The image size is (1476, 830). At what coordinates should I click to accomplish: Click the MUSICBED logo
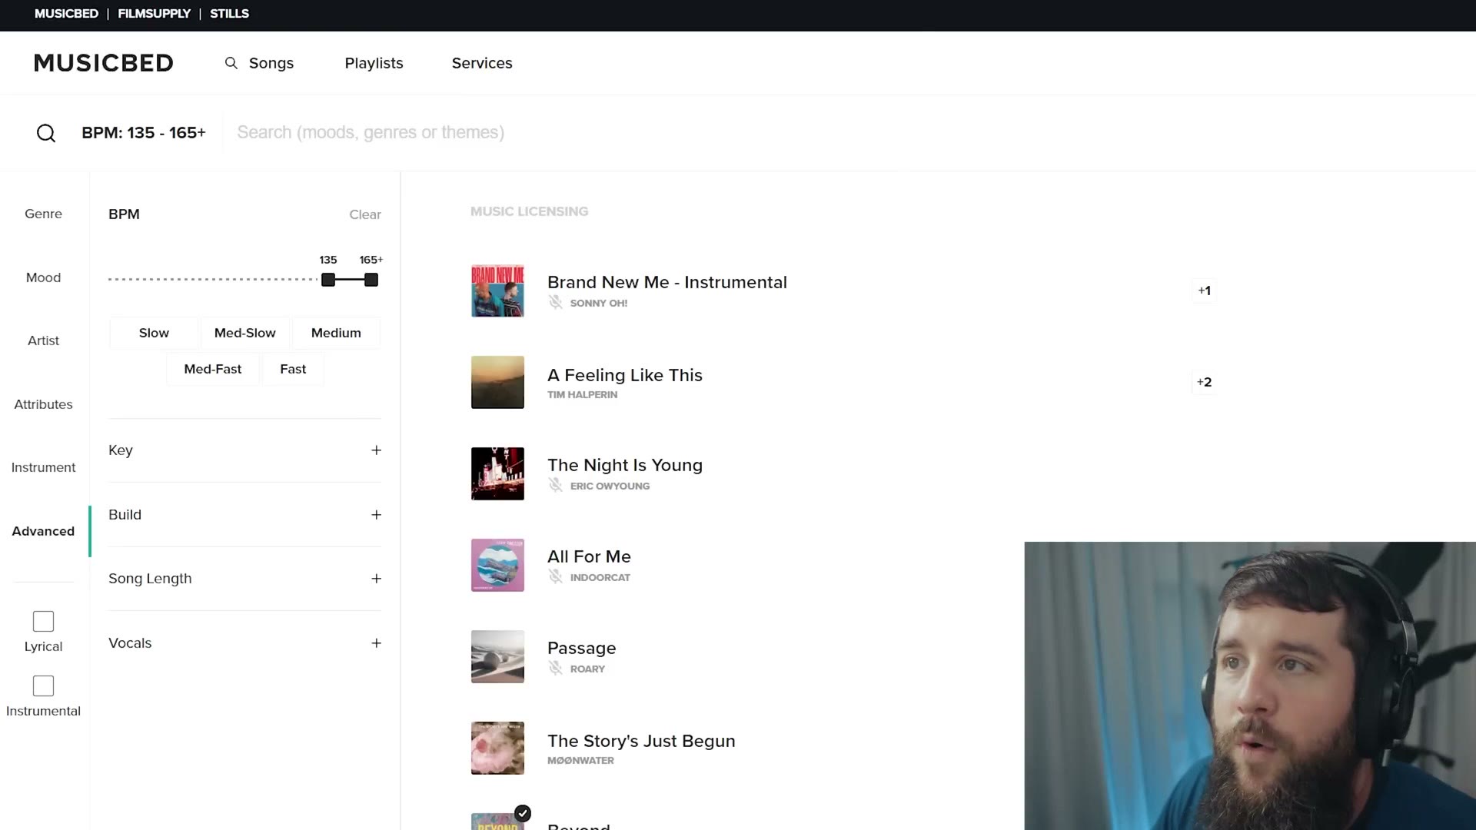click(104, 63)
